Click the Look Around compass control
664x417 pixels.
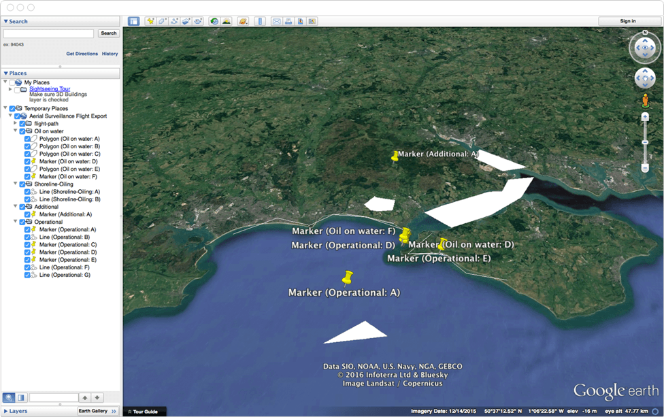pos(645,48)
